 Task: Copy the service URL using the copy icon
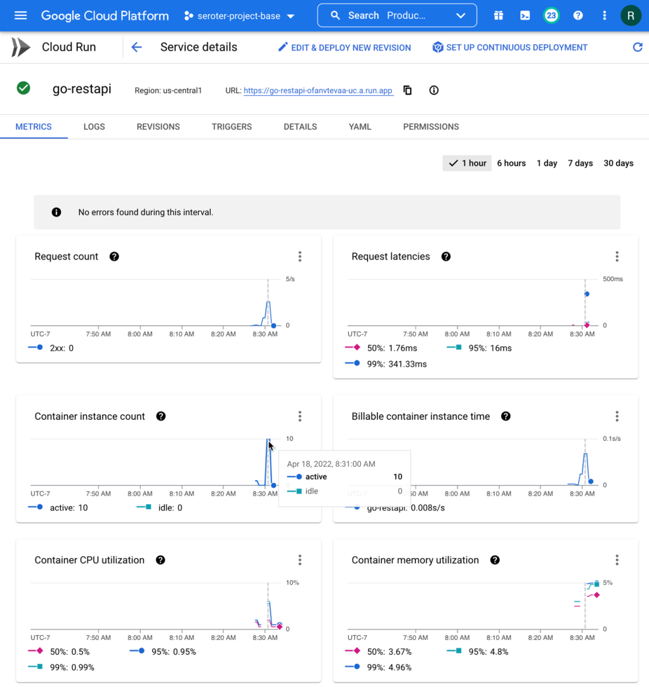(x=407, y=90)
